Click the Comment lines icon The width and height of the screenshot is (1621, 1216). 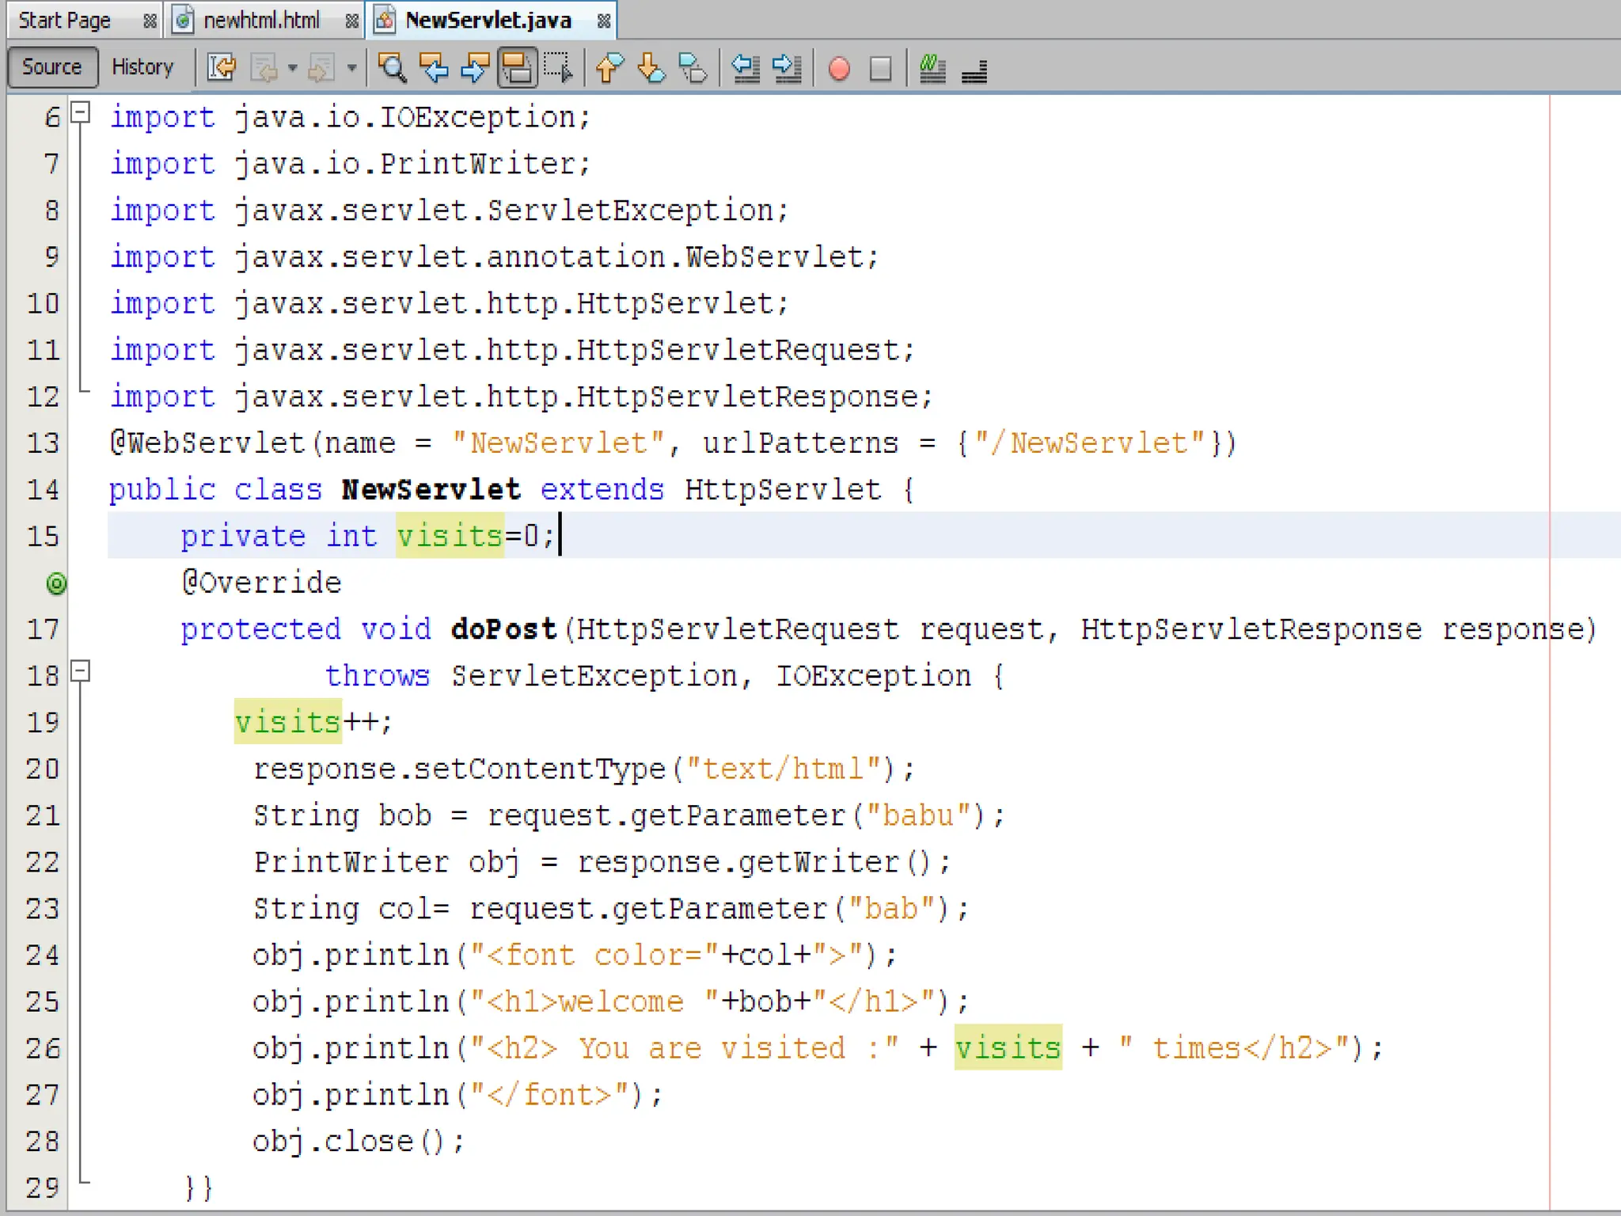click(932, 68)
